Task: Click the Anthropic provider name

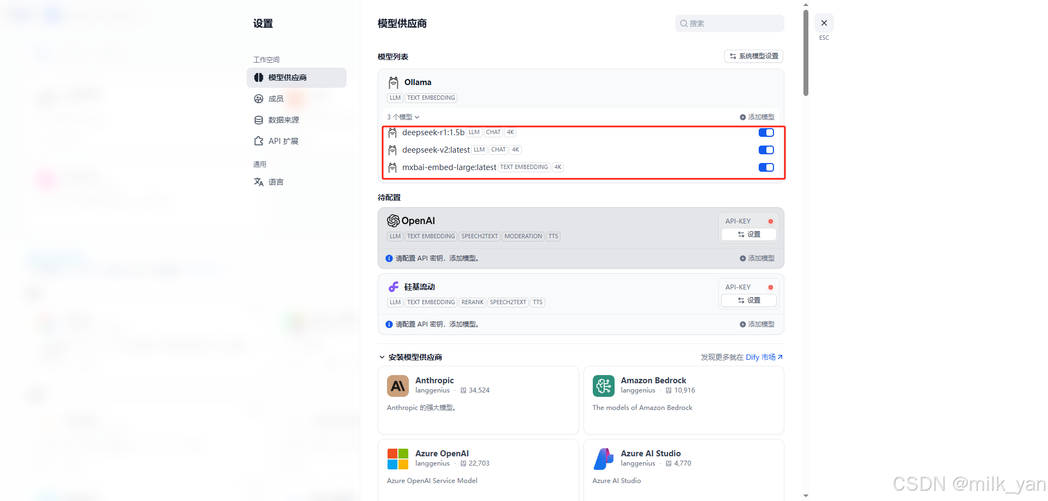Action: pyautogui.click(x=434, y=381)
